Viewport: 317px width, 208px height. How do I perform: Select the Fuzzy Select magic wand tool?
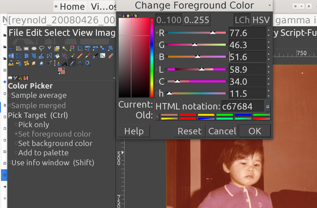[65, 48]
